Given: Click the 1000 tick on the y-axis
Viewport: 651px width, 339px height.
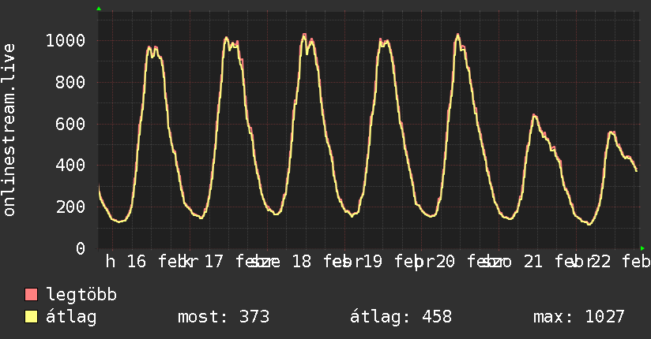Looking at the screenshot, I should pyautogui.click(x=67, y=41).
